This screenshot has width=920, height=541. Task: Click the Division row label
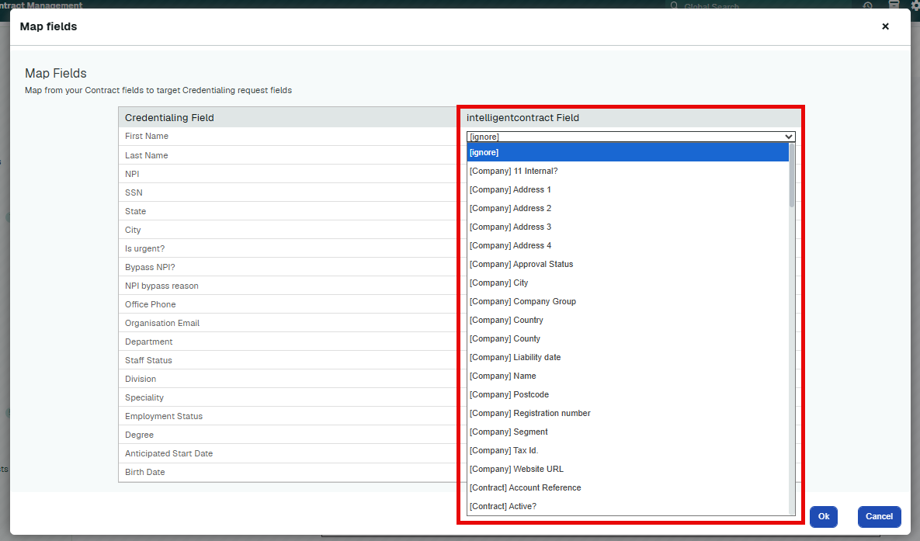(141, 379)
